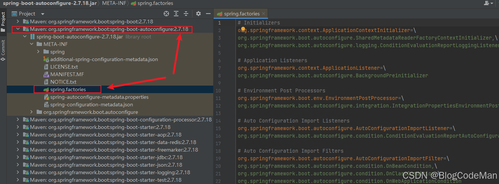Select the Project side tool window tab
This screenshot has height=184, width=499.
pos(3,21)
